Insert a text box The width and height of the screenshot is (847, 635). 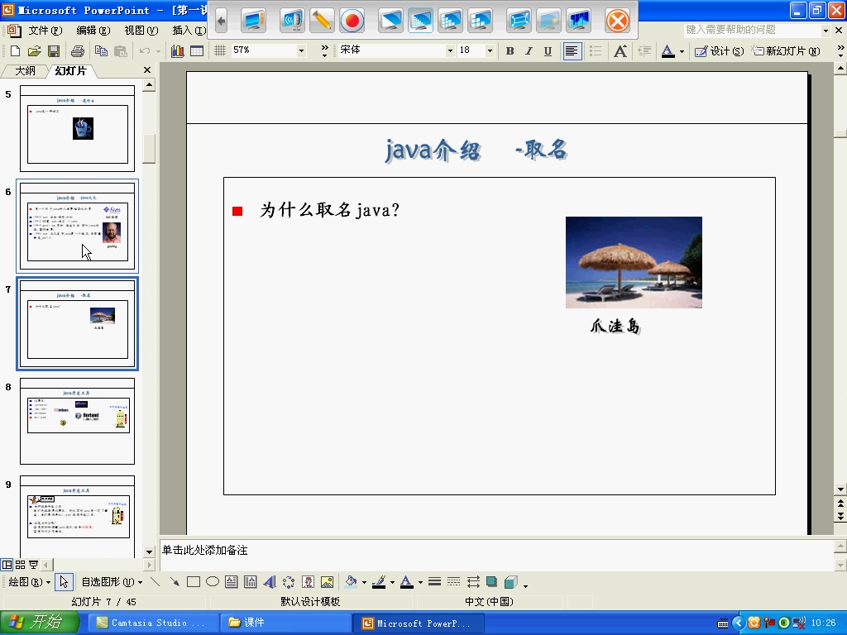pyautogui.click(x=232, y=581)
